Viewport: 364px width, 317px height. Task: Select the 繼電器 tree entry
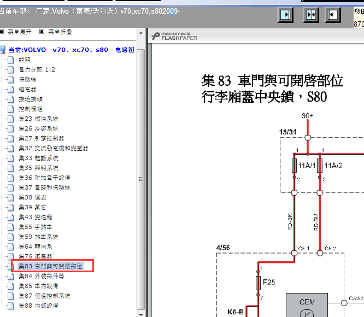click(x=28, y=89)
